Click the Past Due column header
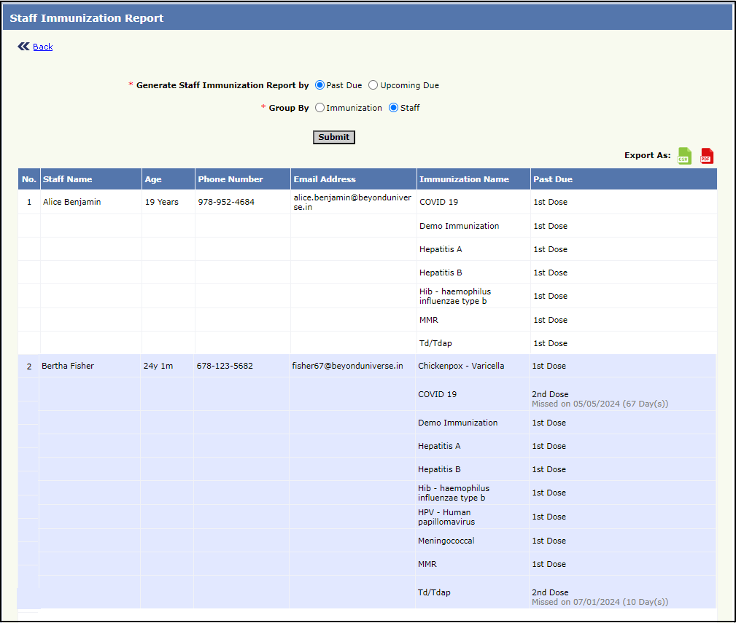This screenshot has height=623, width=736. (553, 179)
